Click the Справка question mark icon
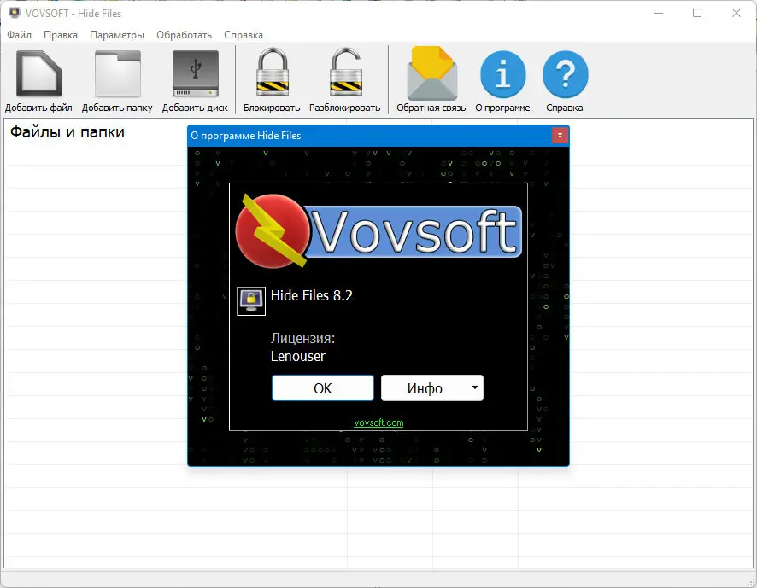This screenshot has width=757, height=588. (x=566, y=74)
